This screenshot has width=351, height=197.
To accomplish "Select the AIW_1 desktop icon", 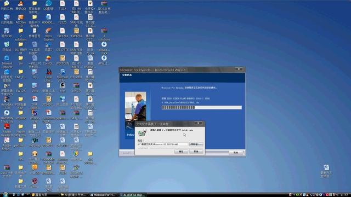I will (104, 60).
